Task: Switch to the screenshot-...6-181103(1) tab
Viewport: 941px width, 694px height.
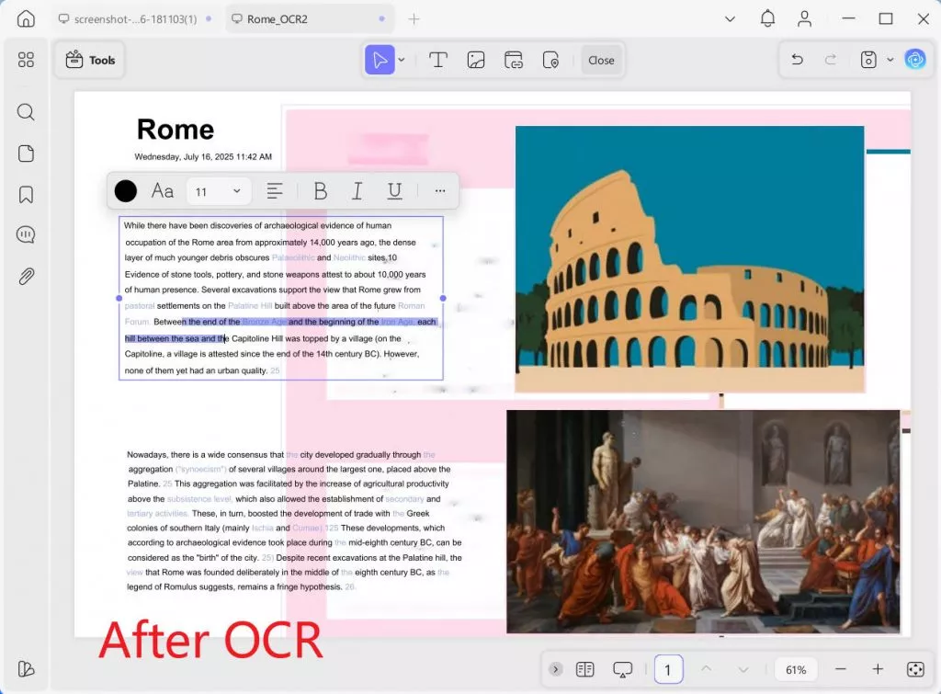Action: (x=134, y=19)
